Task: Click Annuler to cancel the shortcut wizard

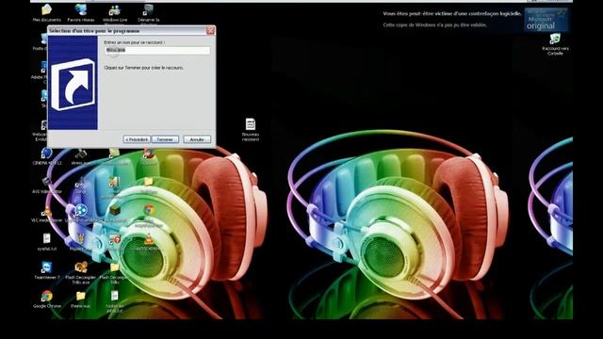Action: [x=197, y=139]
